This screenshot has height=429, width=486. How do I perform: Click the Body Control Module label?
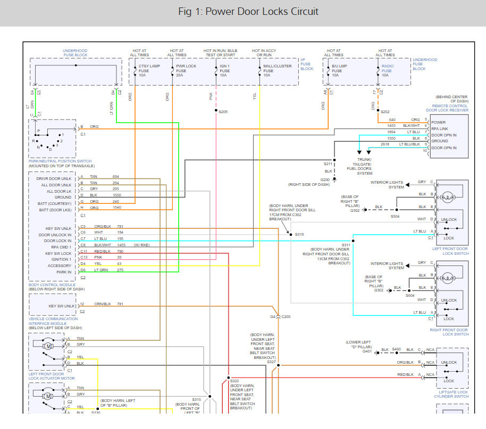[x=54, y=285]
